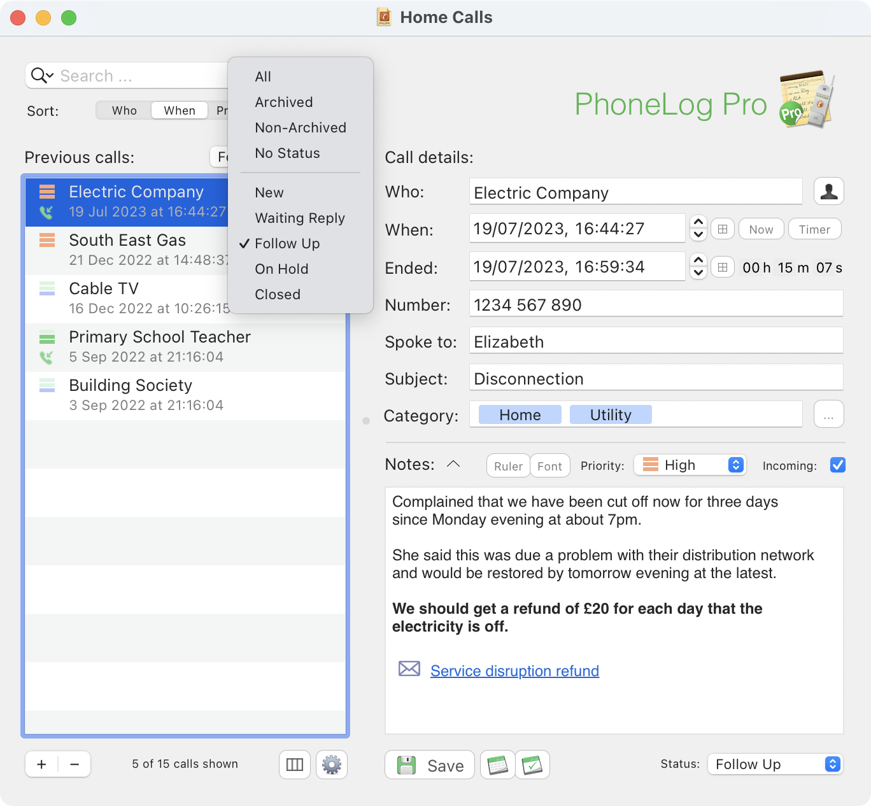Select Archived filter option
Viewport: 871px width, 806px height.
coord(301,102)
